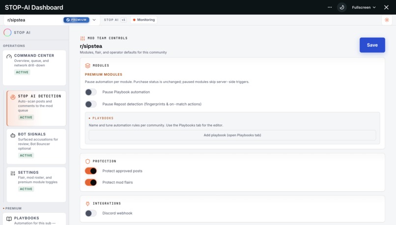The height and width of the screenshot is (225, 396).
Task: Click the Premium badge checkmark icon
Action: (x=68, y=20)
